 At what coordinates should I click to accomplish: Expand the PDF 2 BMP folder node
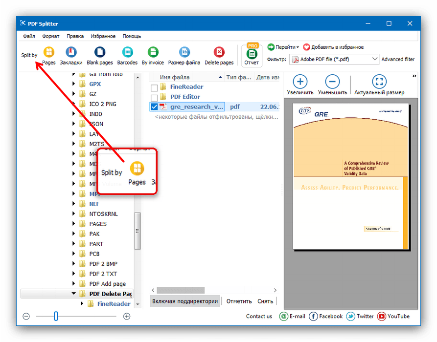click(73, 263)
